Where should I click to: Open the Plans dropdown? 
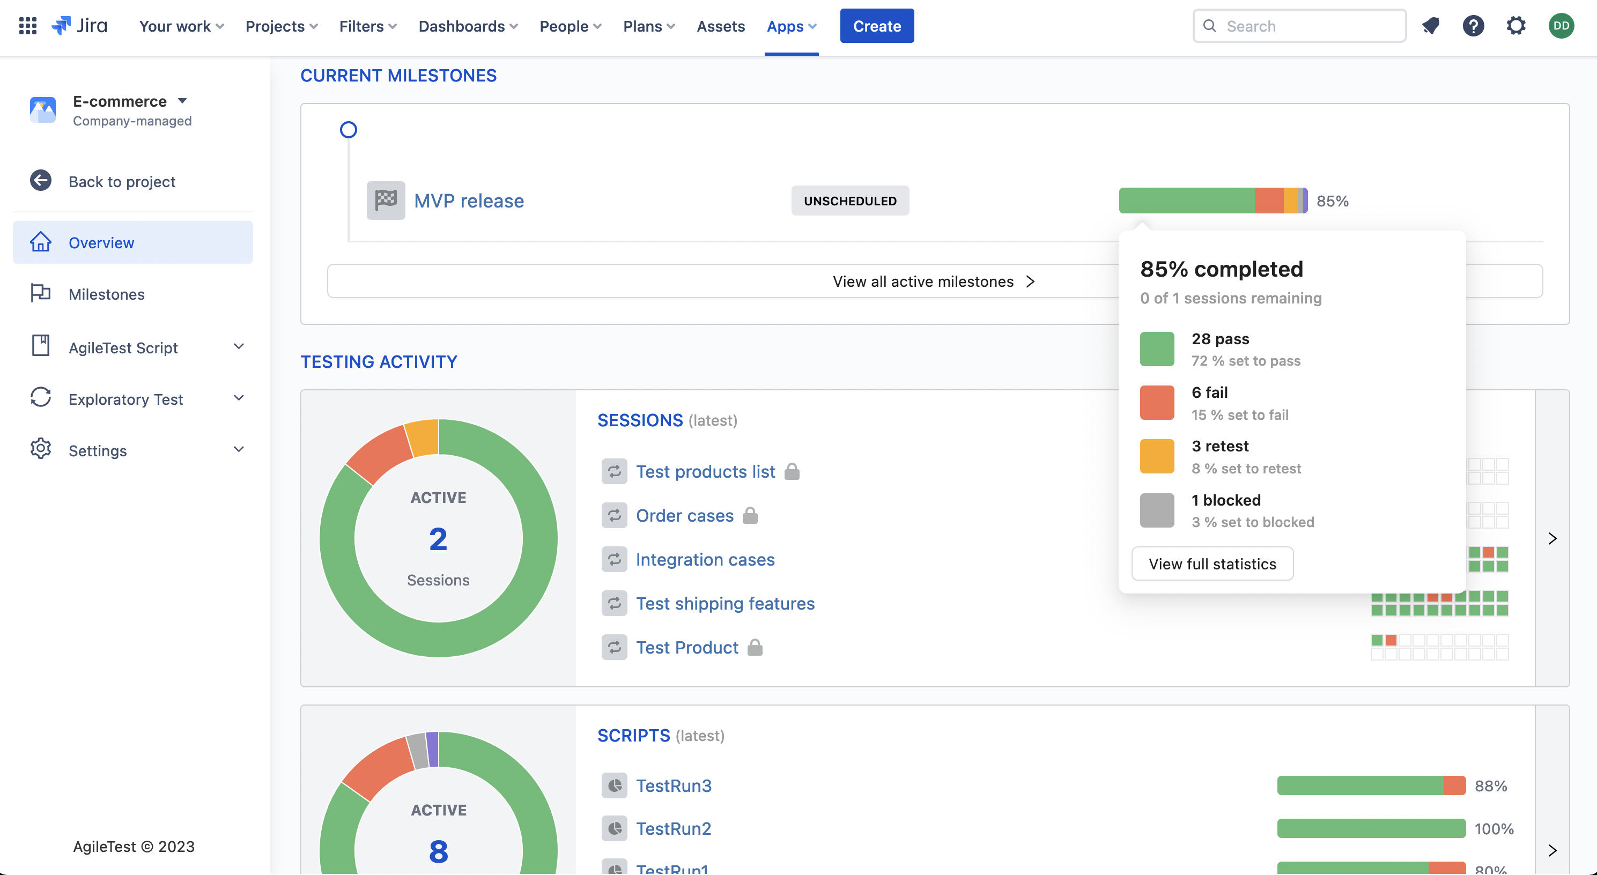click(x=649, y=26)
